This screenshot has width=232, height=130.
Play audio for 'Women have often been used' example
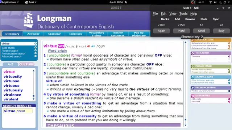coord(48,59)
